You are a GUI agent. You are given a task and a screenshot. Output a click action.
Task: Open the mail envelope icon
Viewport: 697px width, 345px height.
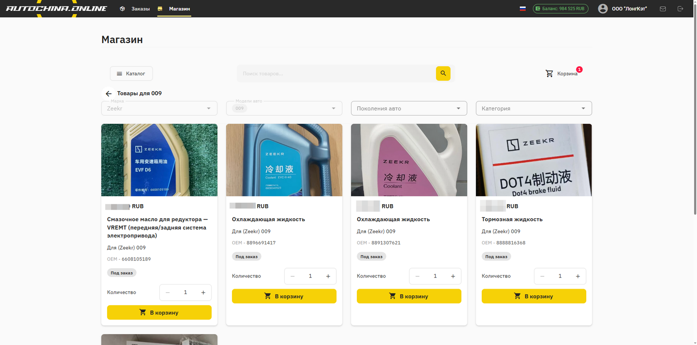click(x=663, y=9)
